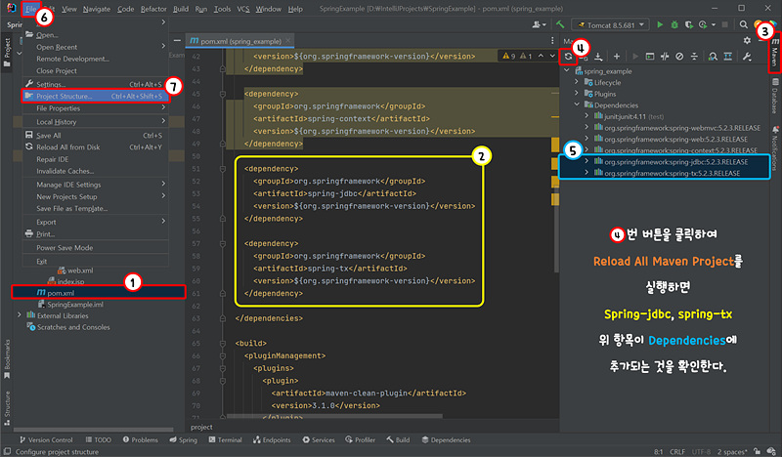Close the pom.xml editor tab

click(288, 41)
